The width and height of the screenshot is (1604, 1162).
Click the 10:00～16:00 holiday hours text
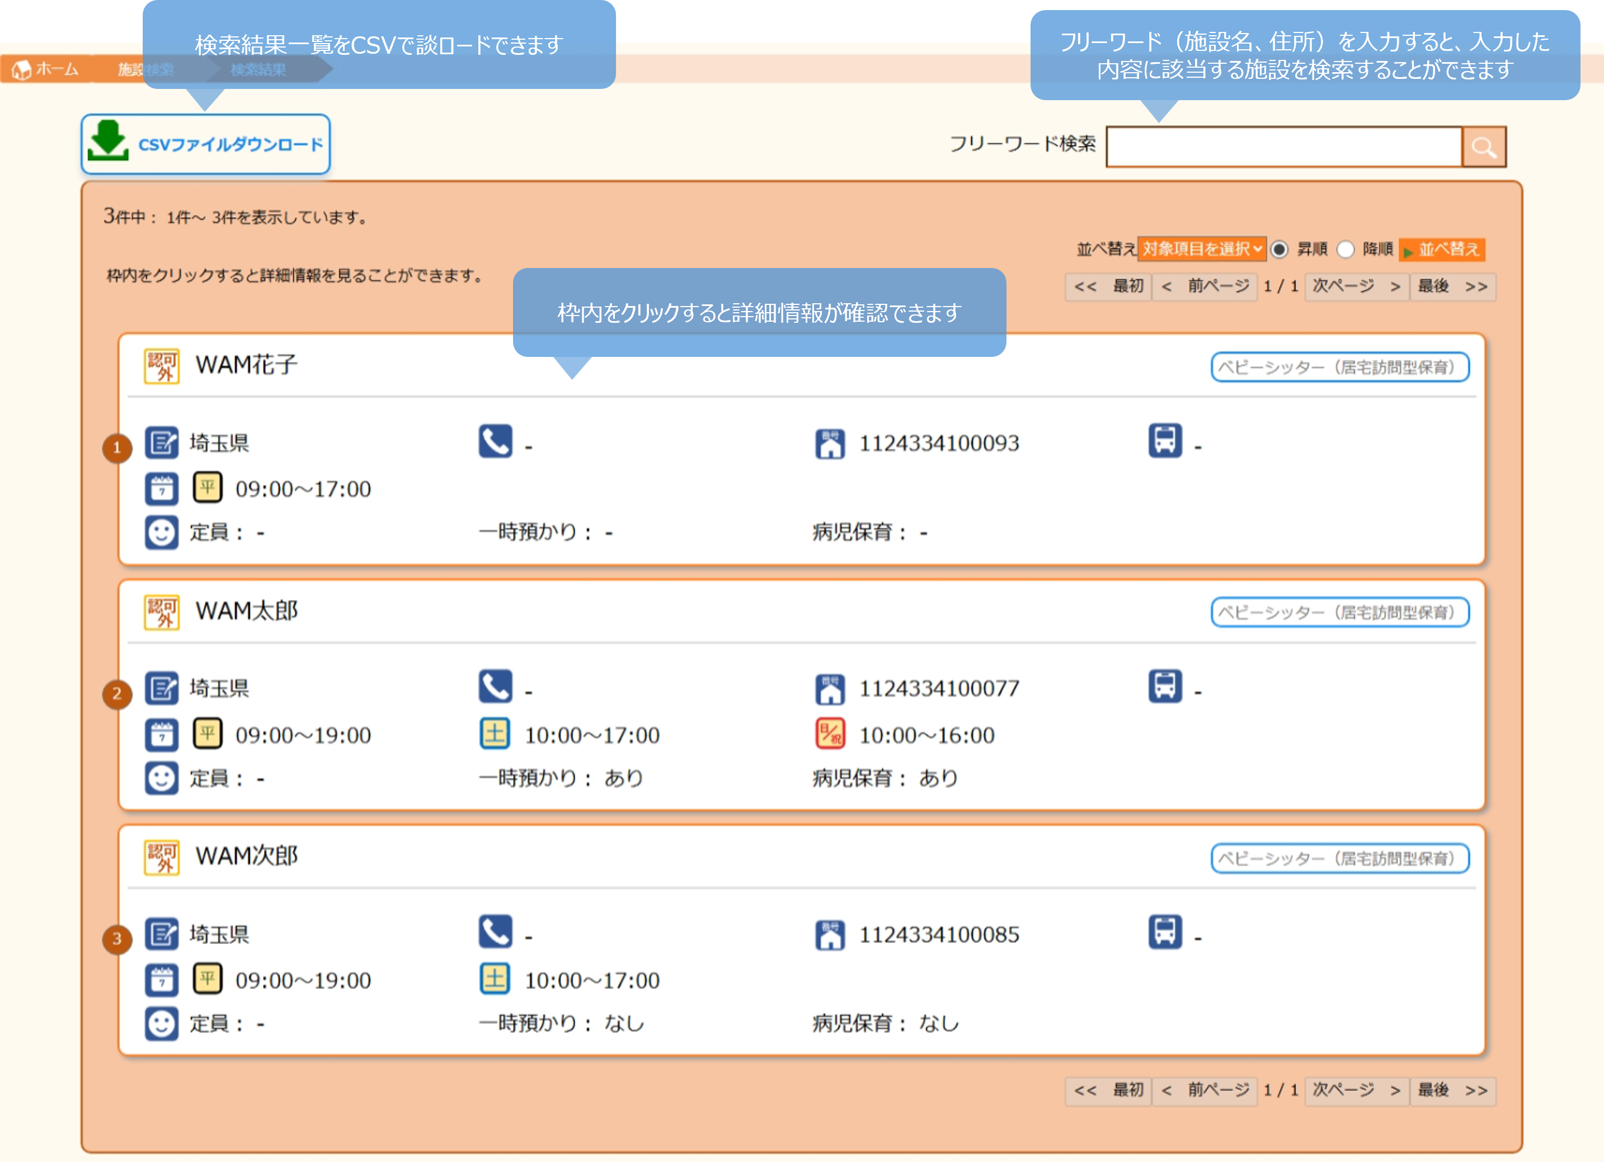[x=926, y=736]
